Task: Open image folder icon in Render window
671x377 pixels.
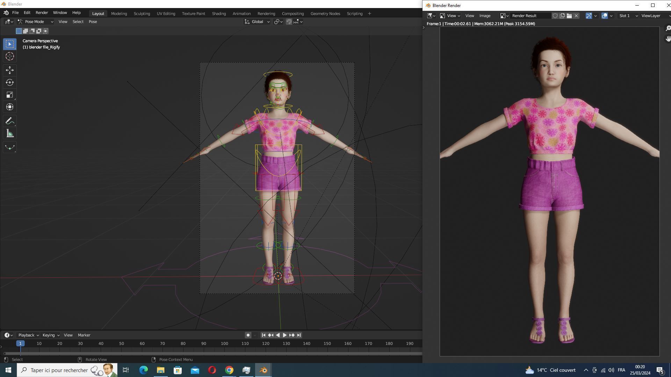Action: pos(569,16)
